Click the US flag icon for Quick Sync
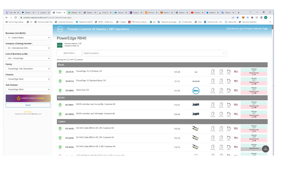Viewport: 281px width, 175px height. tap(236, 91)
